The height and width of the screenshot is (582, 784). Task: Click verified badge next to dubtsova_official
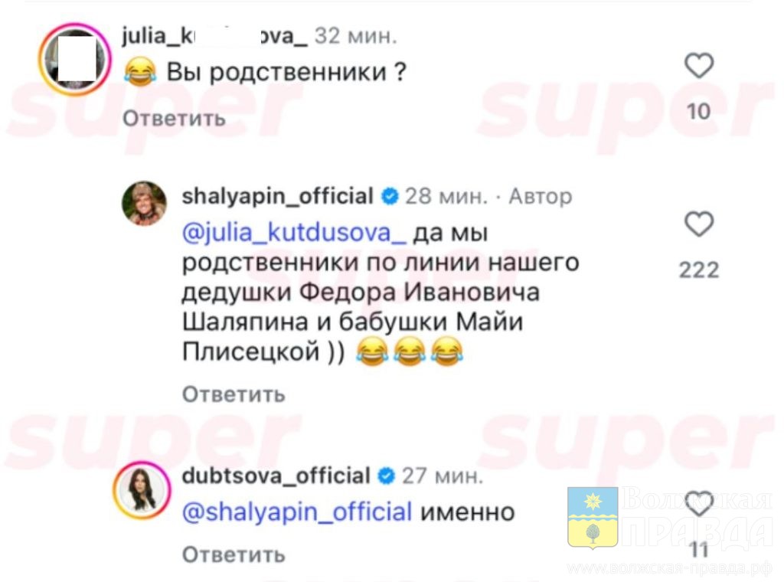[x=386, y=476]
